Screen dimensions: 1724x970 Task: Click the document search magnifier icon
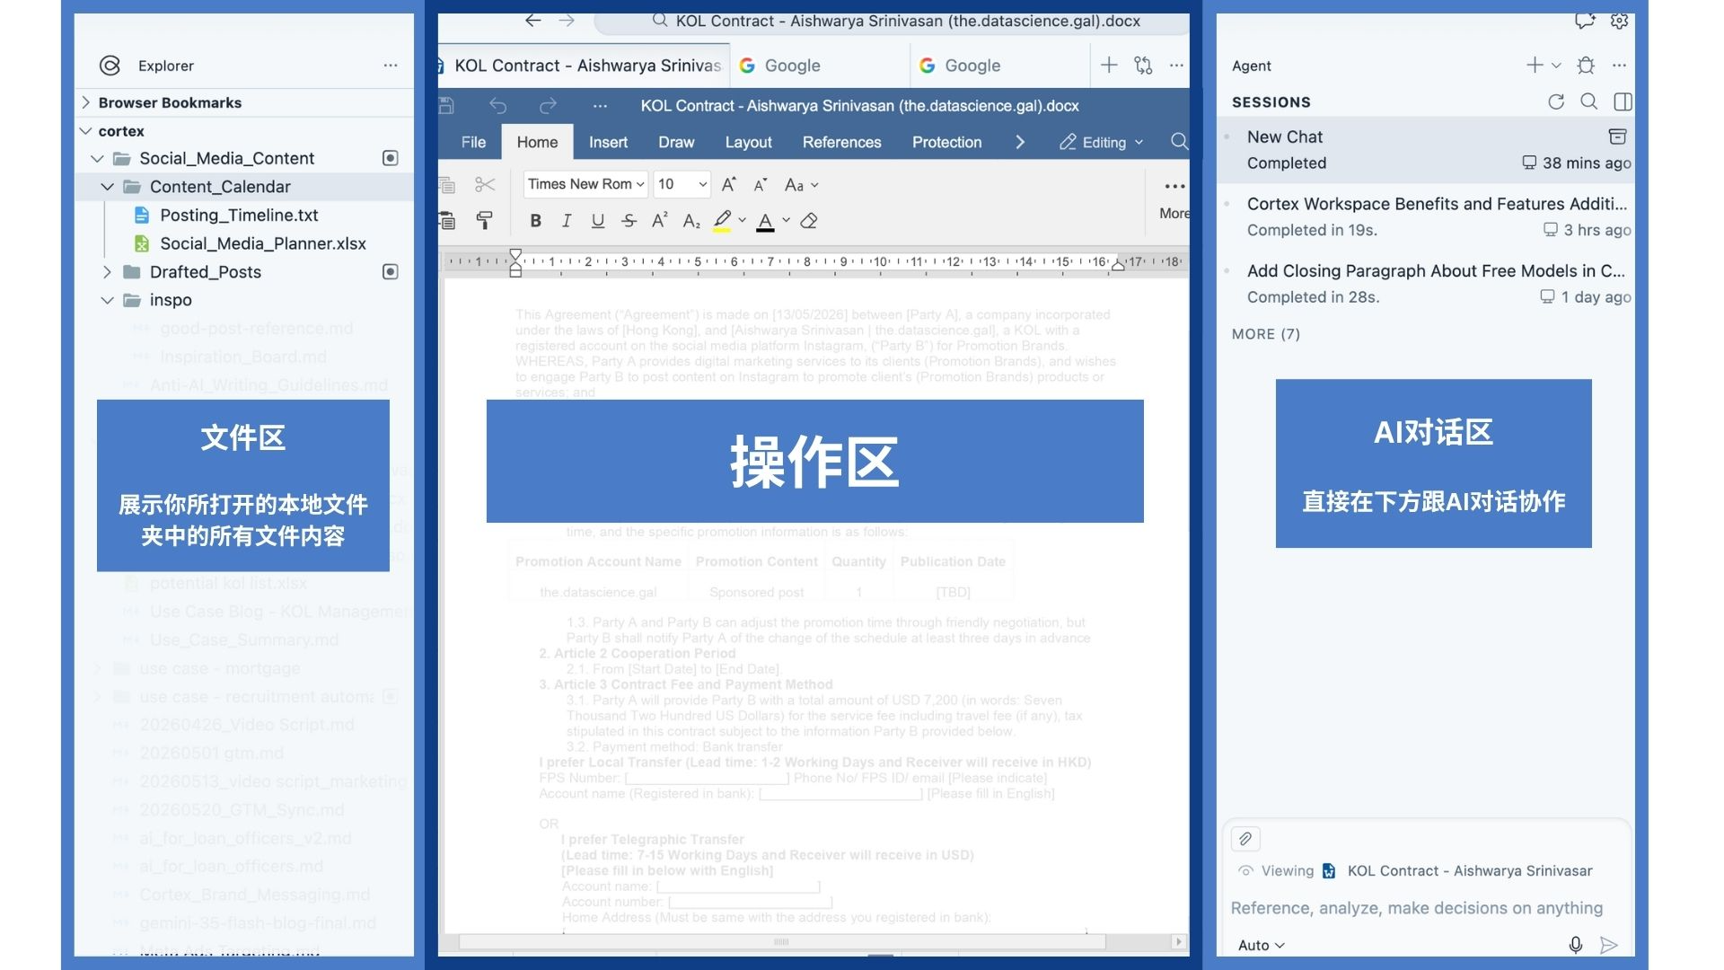[1179, 142]
